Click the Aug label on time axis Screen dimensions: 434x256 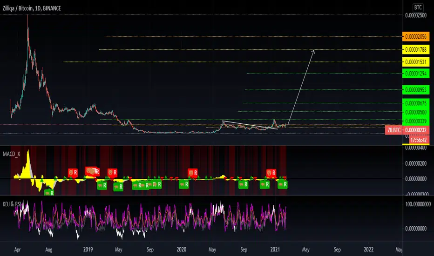coord(49,249)
